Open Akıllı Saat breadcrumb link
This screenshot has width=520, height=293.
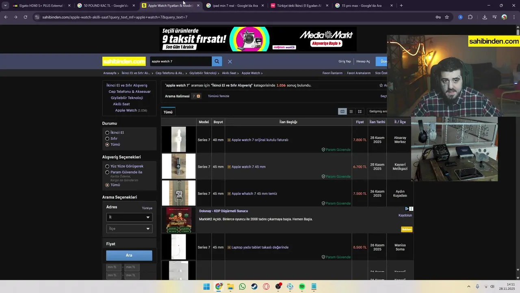tap(229, 73)
